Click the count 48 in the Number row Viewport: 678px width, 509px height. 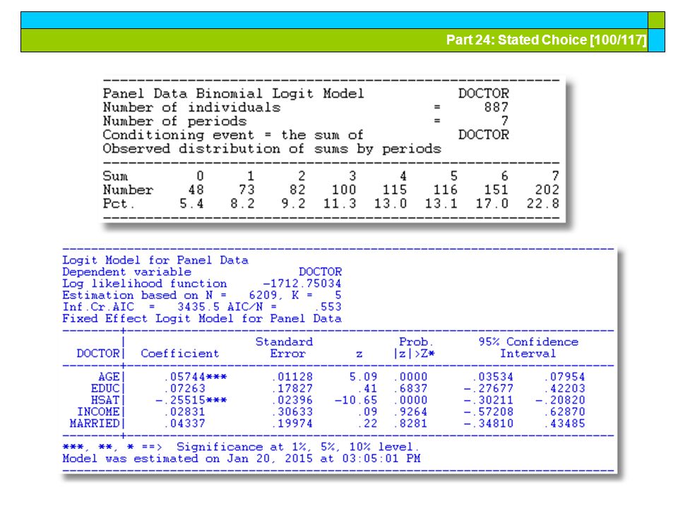coord(196,189)
